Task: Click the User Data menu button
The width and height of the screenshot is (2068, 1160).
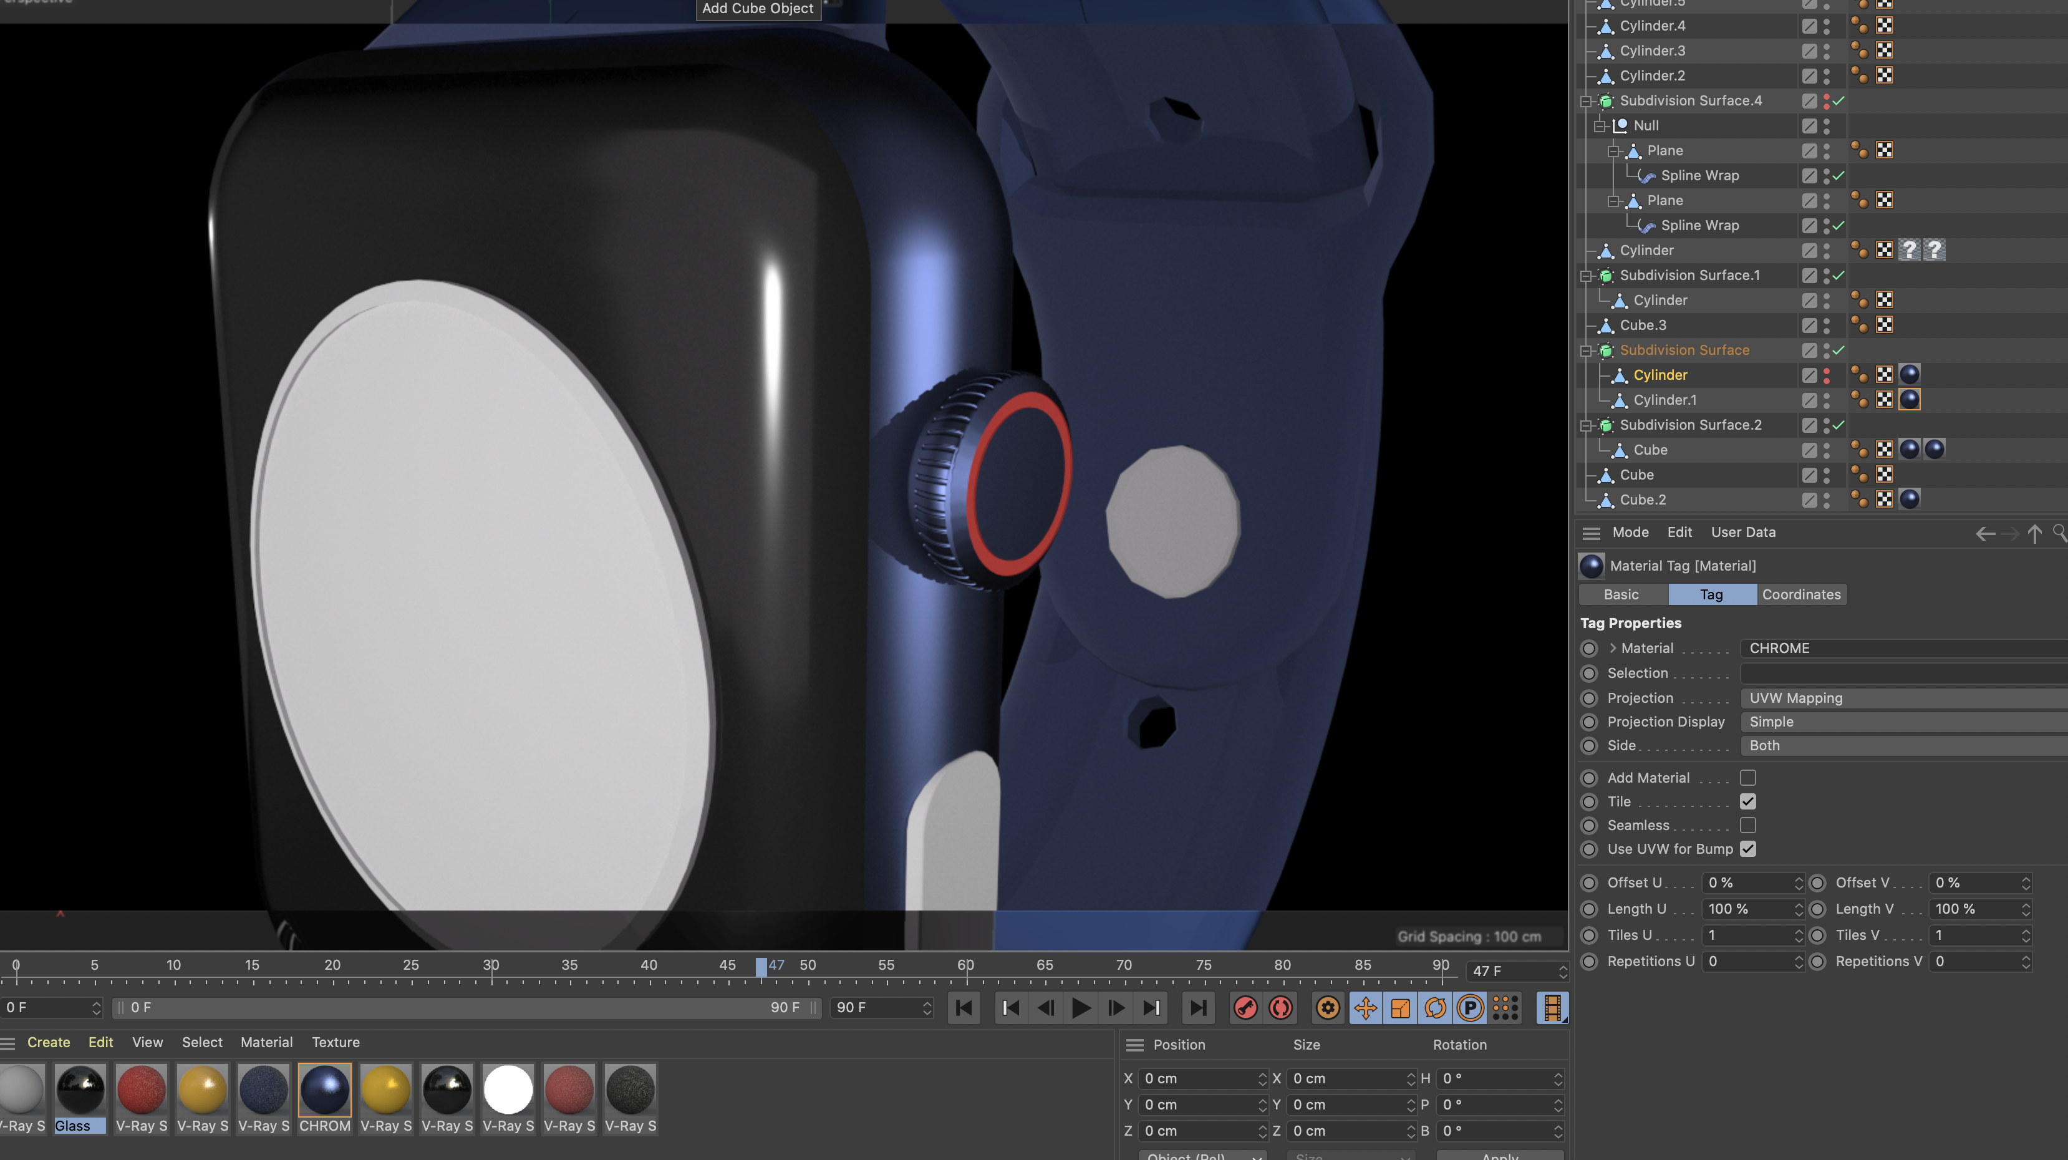Action: coord(1743,532)
